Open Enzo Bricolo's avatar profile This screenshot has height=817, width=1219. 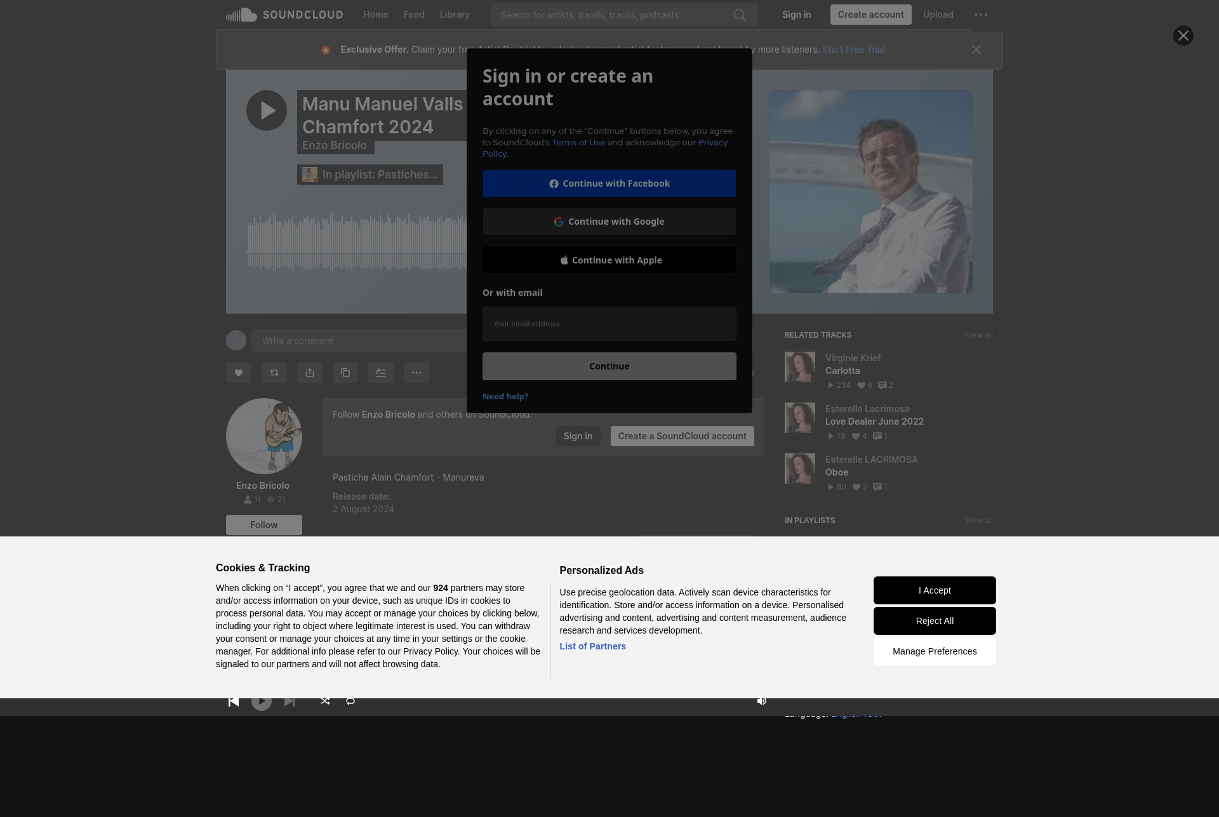point(264,436)
